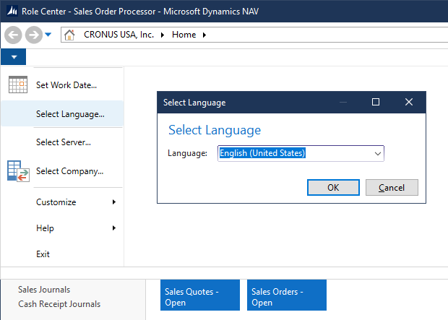Click the forward navigation arrow
This screenshot has width=448, height=320.
[34, 35]
